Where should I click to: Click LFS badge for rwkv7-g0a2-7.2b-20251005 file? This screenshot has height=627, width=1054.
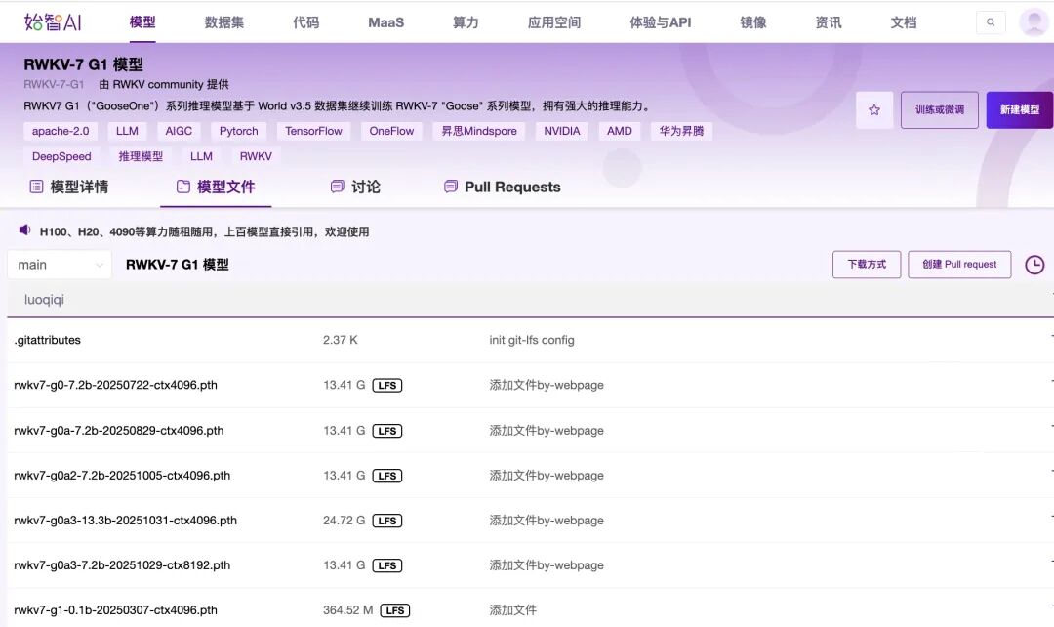pyautogui.click(x=387, y=476)
